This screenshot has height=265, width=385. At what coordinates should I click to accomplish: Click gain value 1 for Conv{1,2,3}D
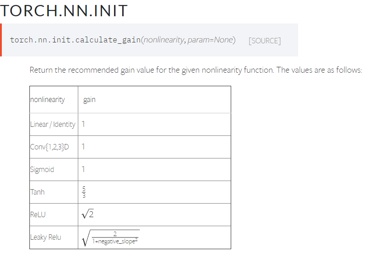click(x=83, y=147)
